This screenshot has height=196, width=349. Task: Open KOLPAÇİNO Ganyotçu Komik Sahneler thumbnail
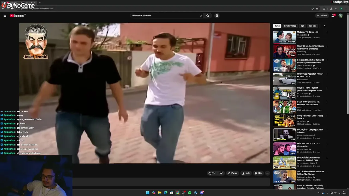(x=284, y=135)
